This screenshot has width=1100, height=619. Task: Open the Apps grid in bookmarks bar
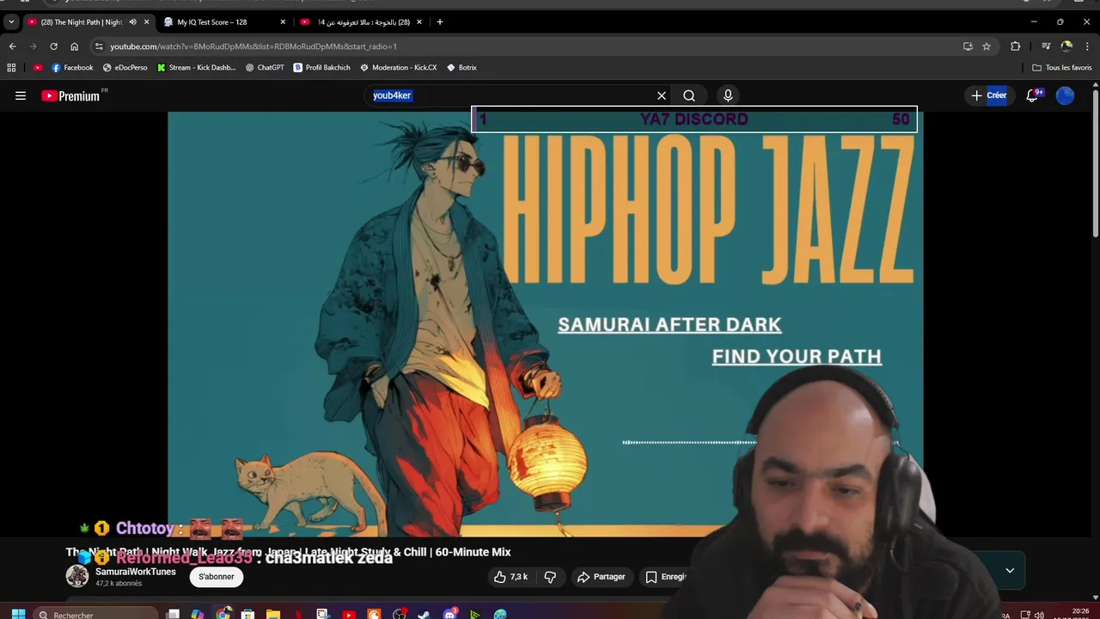click(x=11, y=67)
